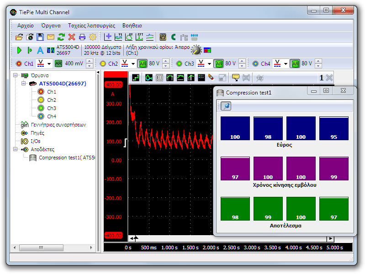
Task: Open the Αρχείο menu
Action: pyautogui.click(x=26, y=26)
